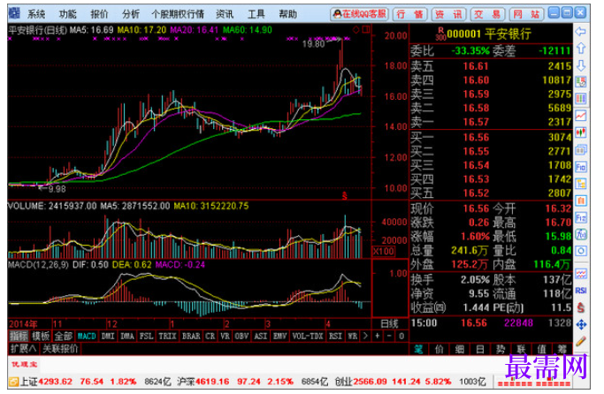Switch indicator to DMI

[108, 337]
